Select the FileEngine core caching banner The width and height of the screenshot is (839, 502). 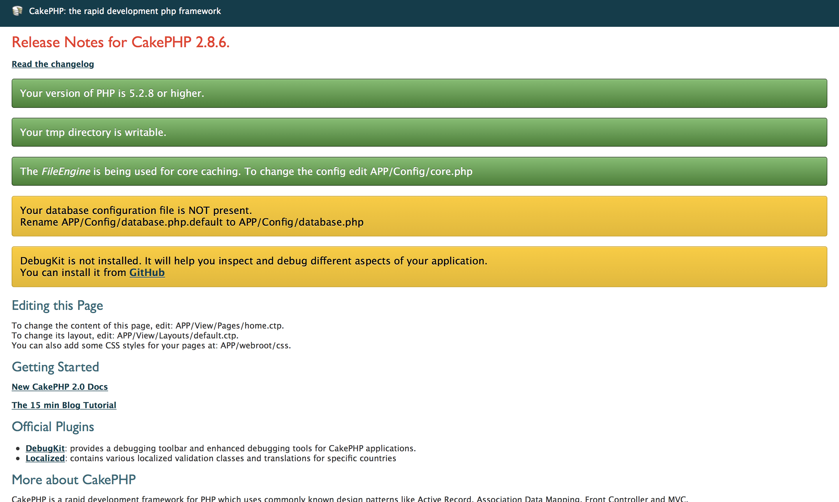(419, 171)
